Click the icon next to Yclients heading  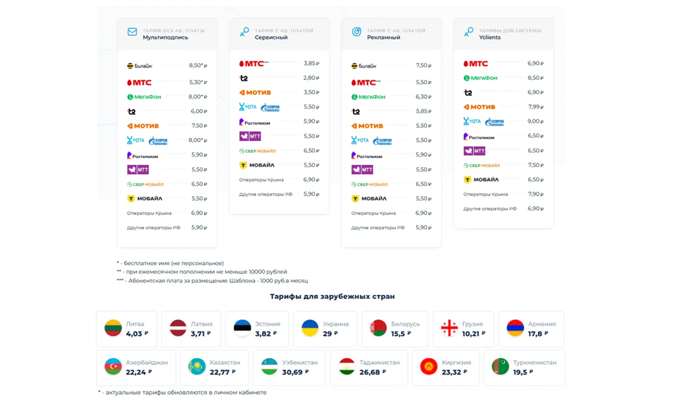(x=468, y=32)
